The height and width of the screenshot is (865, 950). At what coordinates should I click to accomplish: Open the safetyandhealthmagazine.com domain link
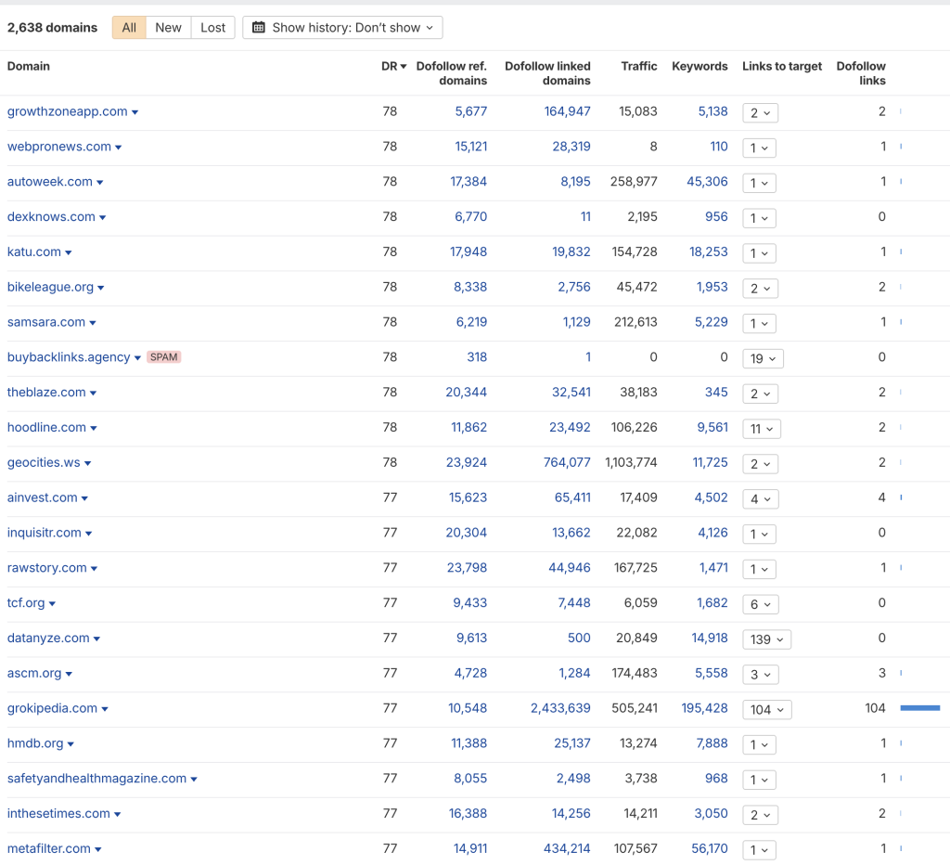[x=96, y=779]
